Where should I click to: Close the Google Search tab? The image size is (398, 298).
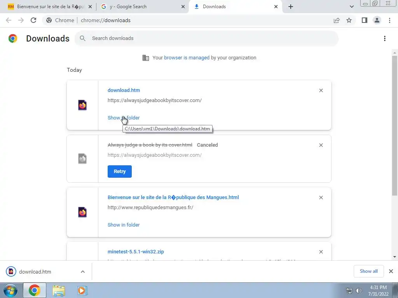(x=183, y=7)
